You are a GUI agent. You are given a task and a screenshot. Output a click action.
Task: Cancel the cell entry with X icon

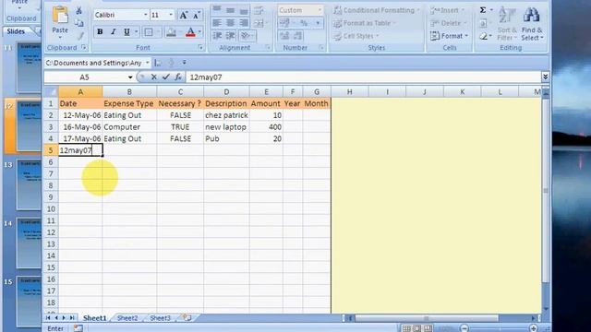(x=154, y=77)
